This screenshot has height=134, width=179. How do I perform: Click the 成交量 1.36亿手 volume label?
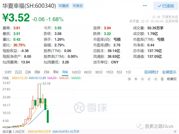click(13, 132)
